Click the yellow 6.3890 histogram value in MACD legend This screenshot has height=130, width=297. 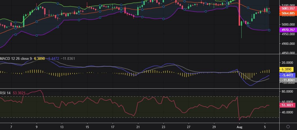pyautogui.click(x=39, y=58)
